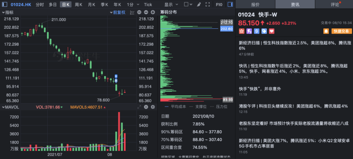
Task: Open the 报价 quotes tab
Action: [x=255, y=5]
